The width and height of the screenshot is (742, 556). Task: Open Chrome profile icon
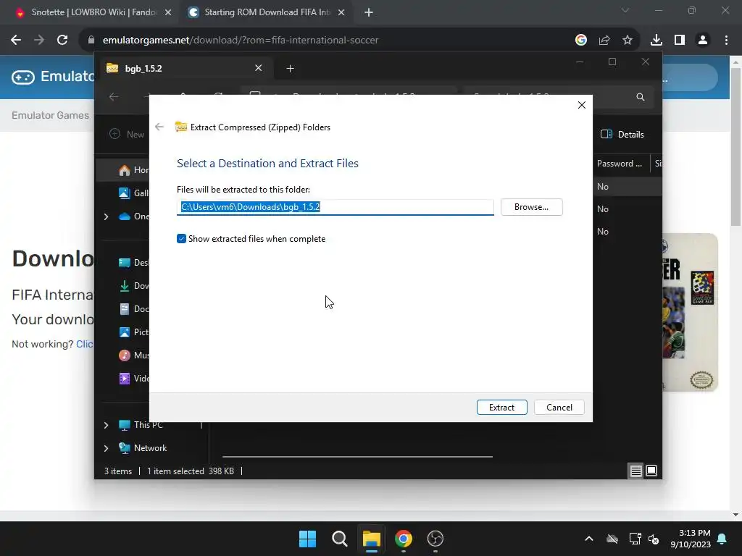703,41
